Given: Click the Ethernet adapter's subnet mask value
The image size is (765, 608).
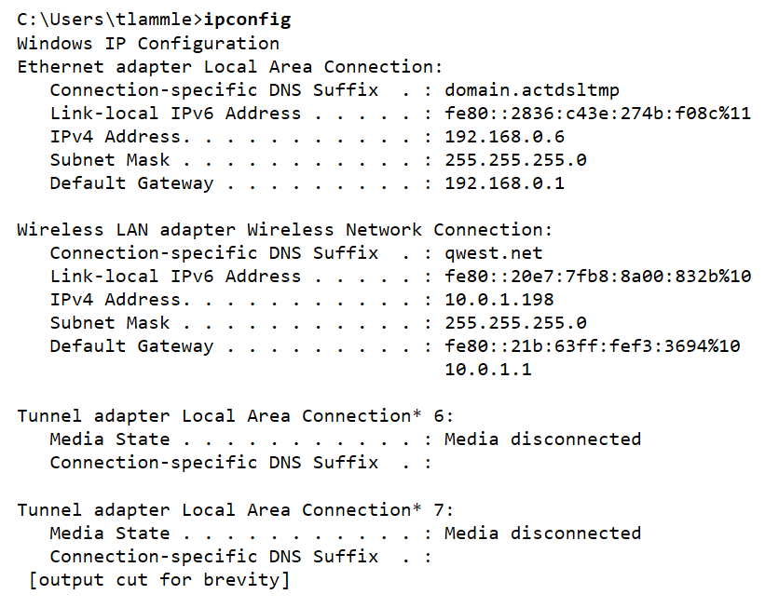Looking at the screenshot, I should point(515,160).
